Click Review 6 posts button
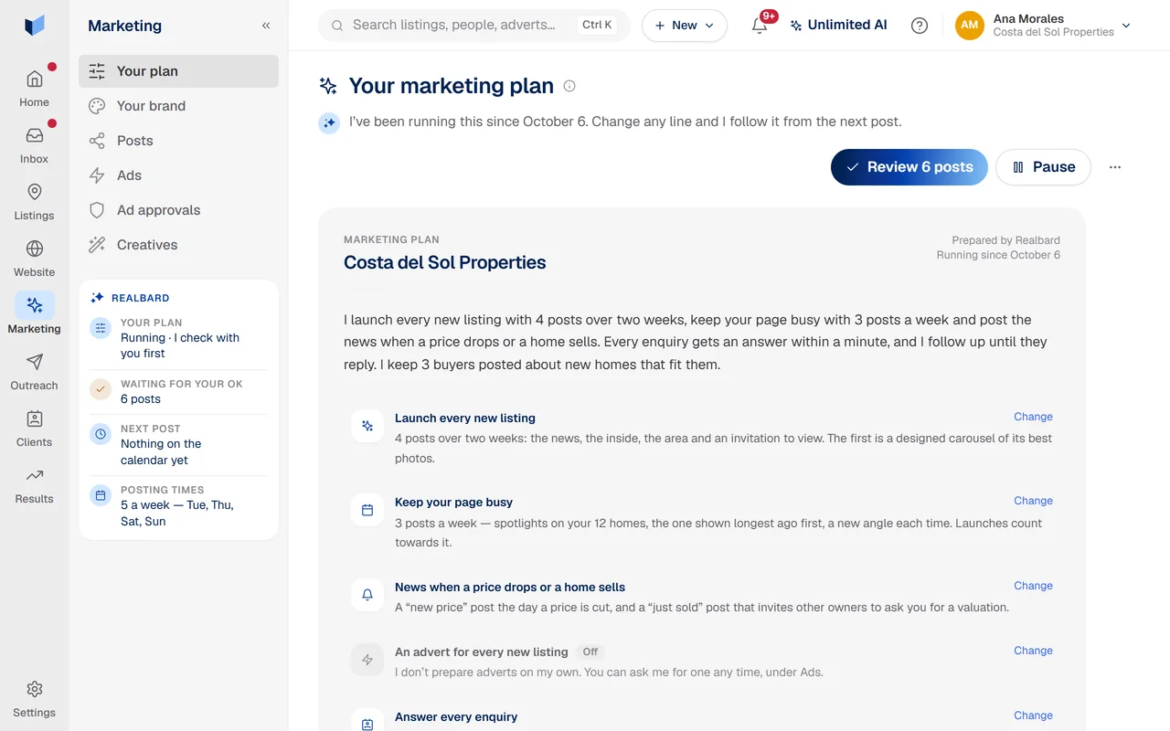 (x=909, y=167)
